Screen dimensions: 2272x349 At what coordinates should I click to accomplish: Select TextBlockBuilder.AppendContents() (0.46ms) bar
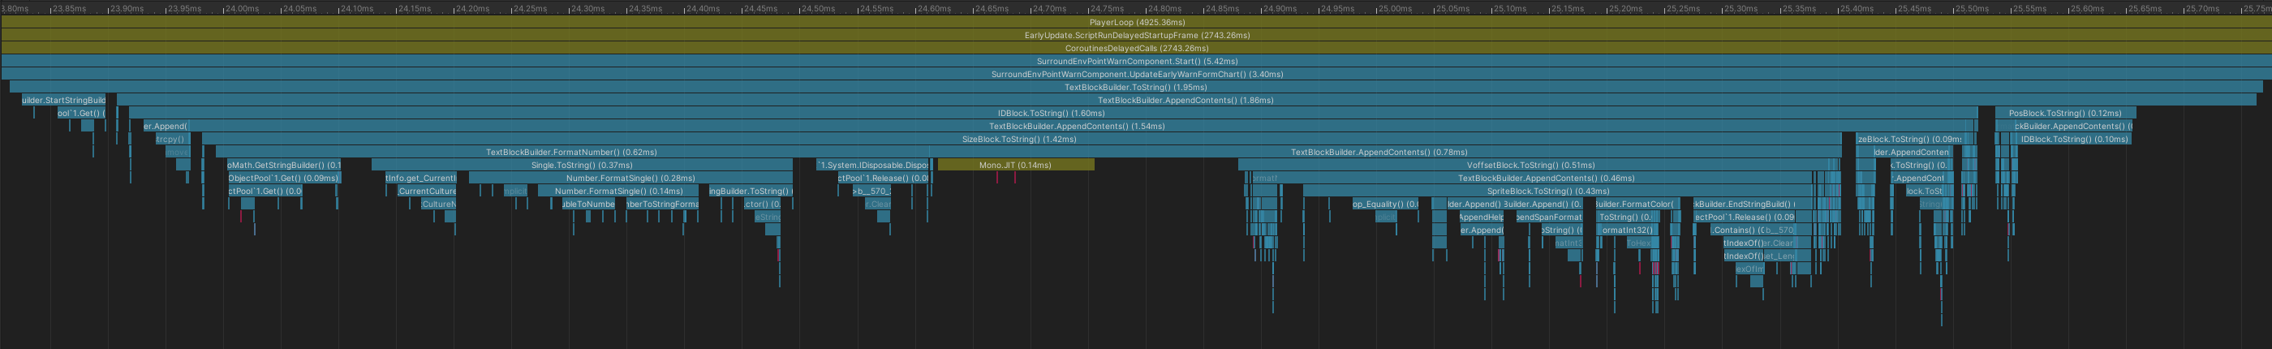[x=1545, y=178]
